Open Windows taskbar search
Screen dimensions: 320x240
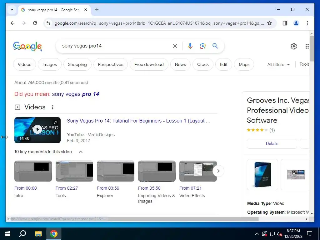[22, 234]
